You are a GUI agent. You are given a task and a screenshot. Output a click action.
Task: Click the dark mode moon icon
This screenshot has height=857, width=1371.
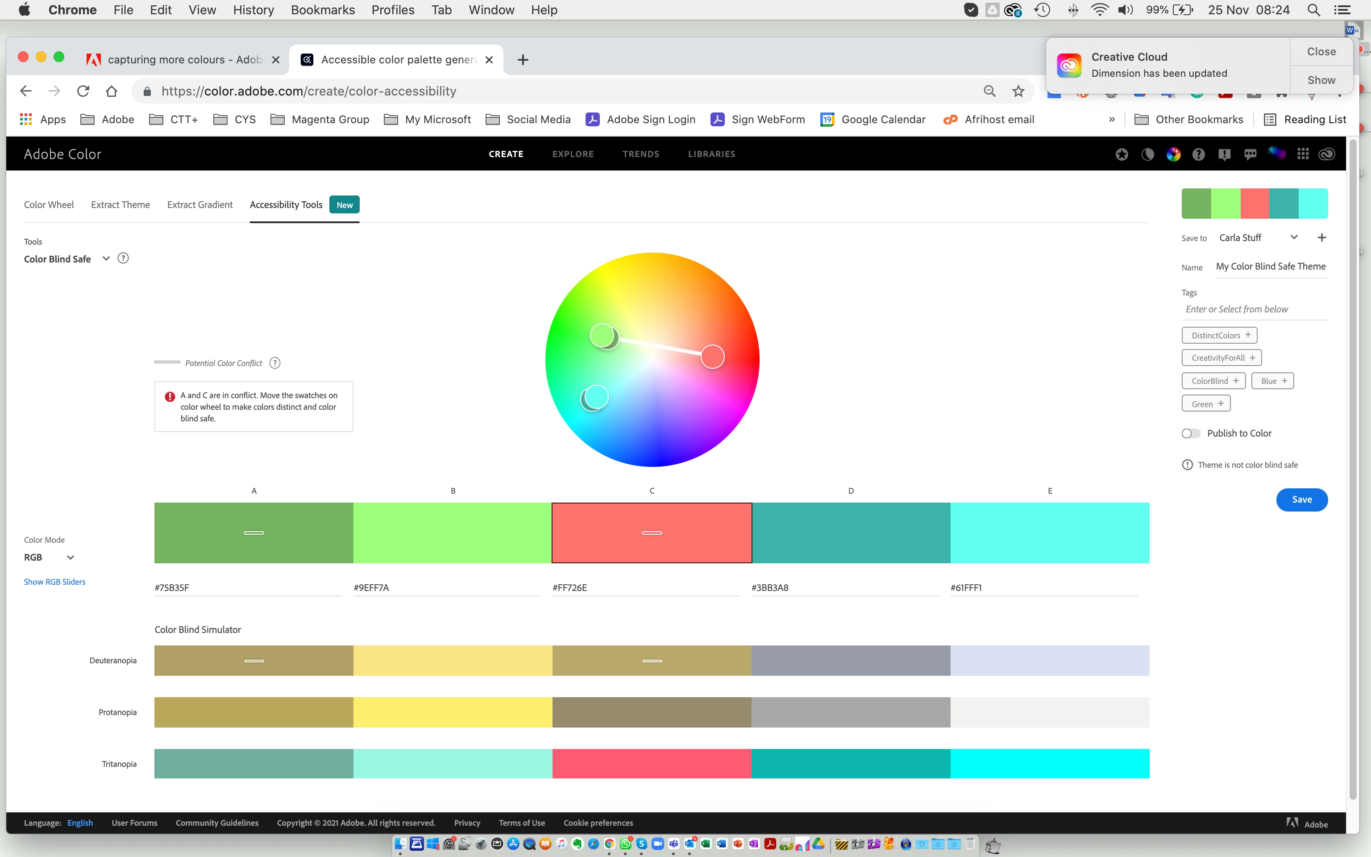click(1147, 154)
